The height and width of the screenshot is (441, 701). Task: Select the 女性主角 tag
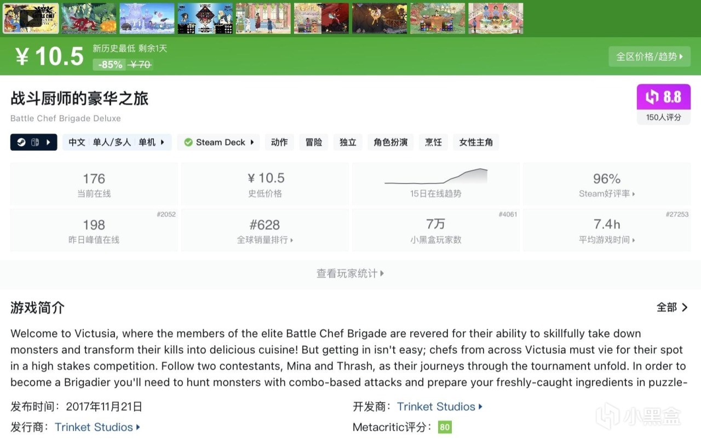[x=476, y=142]
